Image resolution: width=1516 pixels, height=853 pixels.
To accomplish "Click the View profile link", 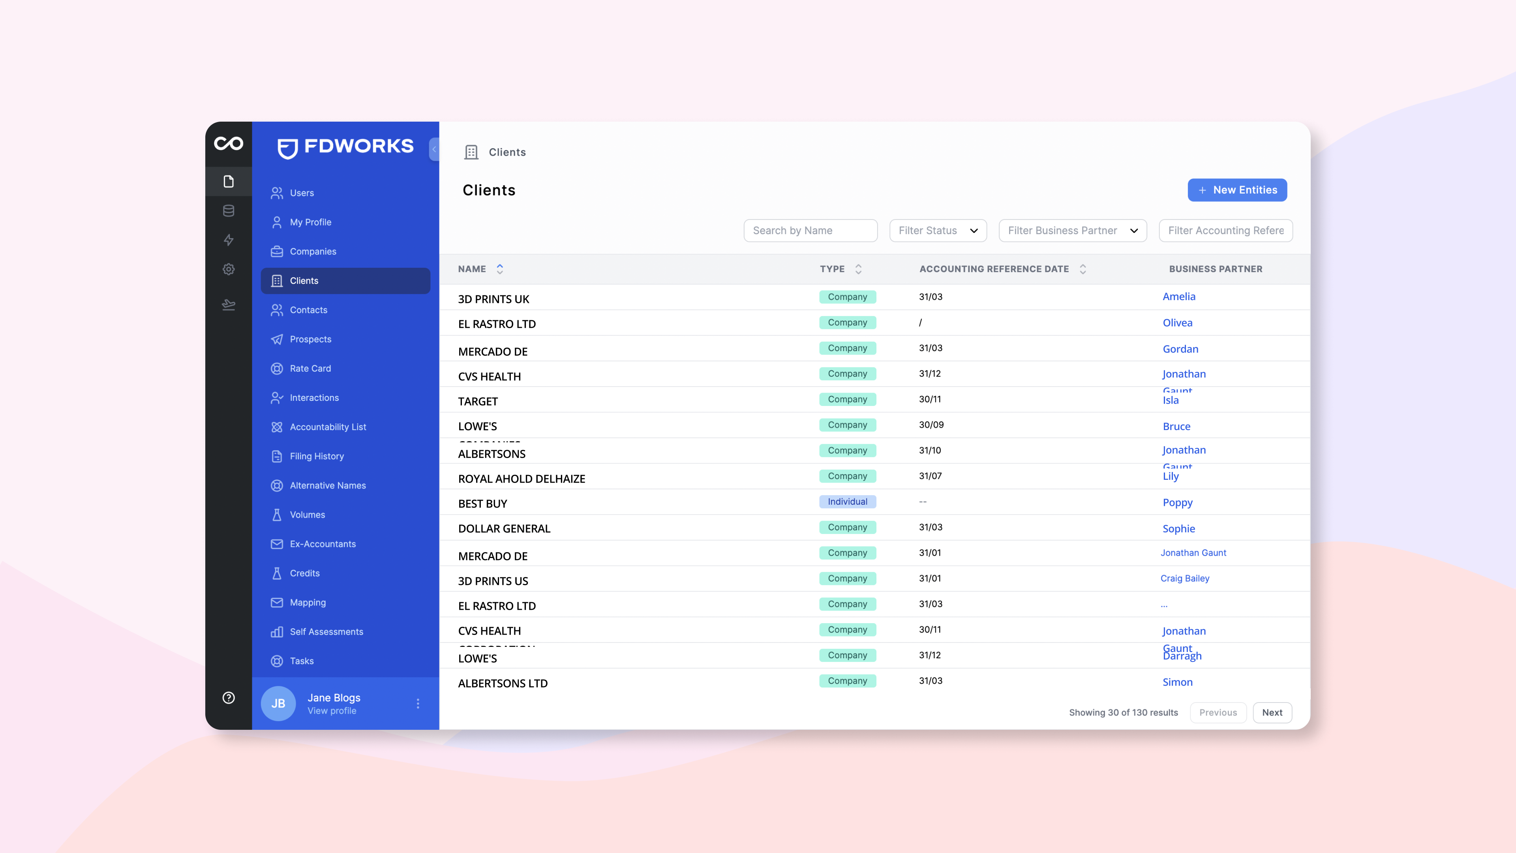I will 332,711.
